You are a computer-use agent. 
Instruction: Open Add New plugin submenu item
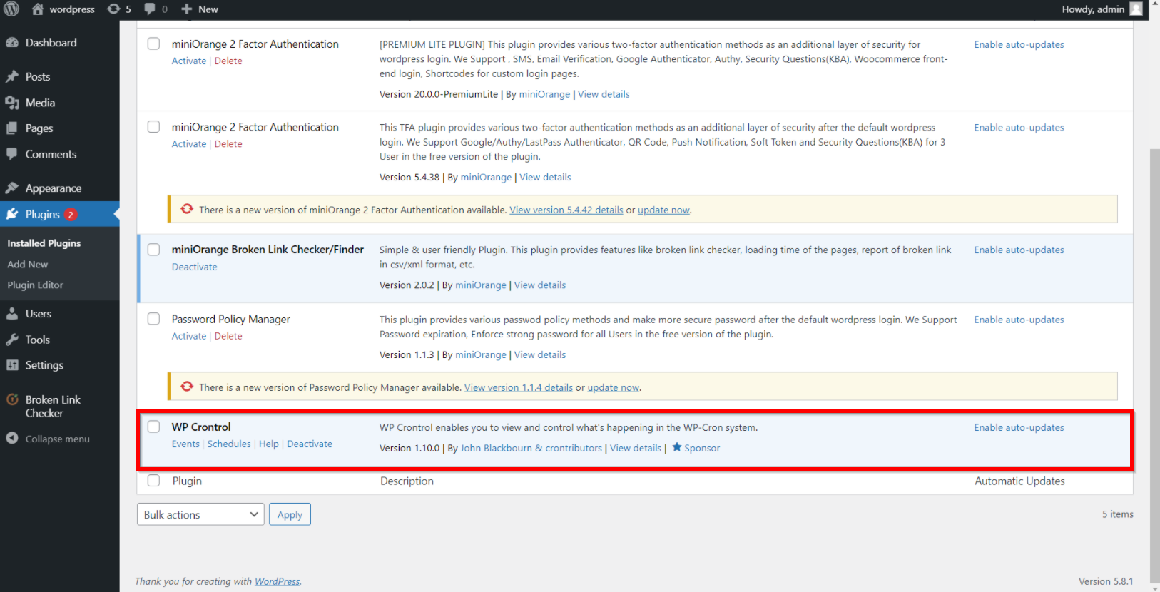(x=28, y=264)
